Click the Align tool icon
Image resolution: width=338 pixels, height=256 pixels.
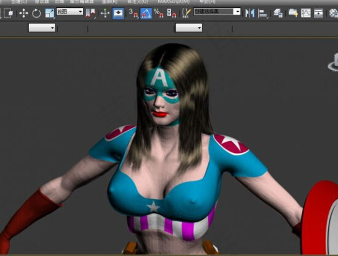pyautogui.click(x=263, y=14)
